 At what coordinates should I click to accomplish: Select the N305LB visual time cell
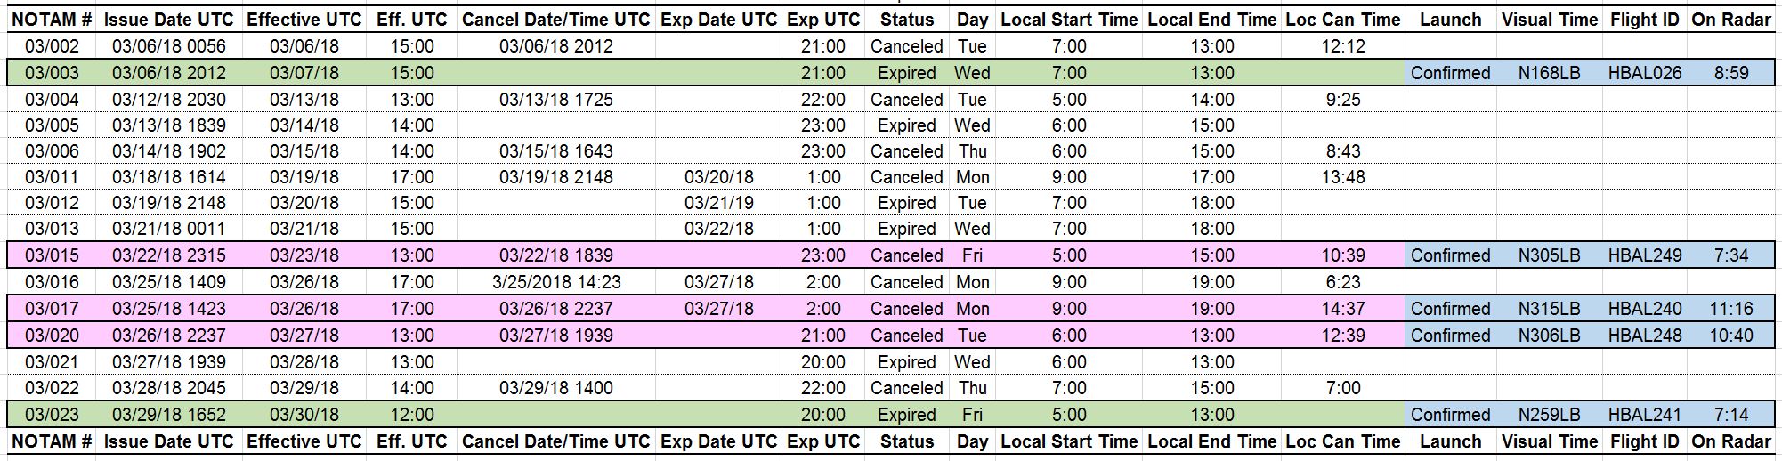(x=1549, y=255)
